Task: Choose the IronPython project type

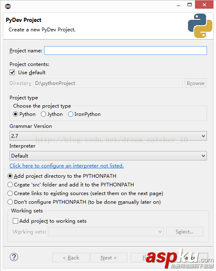Action: (70, 114)
